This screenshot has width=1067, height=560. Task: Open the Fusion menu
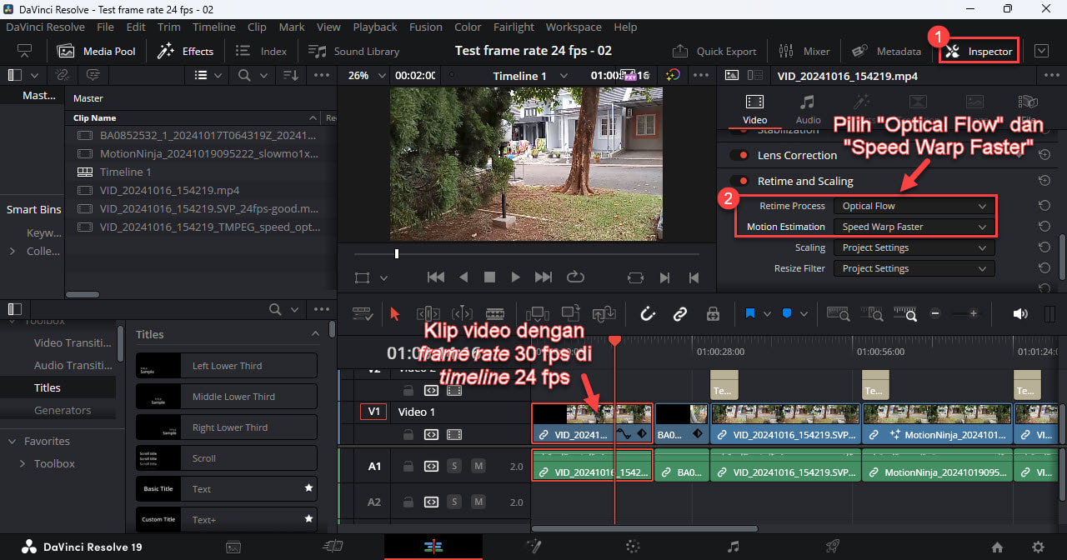(426, 27)
